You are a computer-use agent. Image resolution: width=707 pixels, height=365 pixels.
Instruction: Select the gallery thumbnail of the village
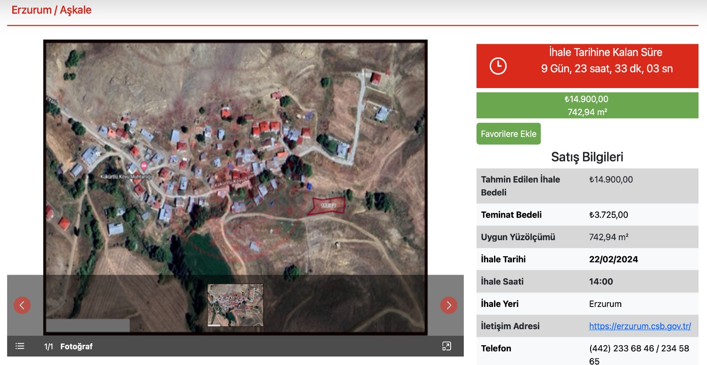point(236,305)
